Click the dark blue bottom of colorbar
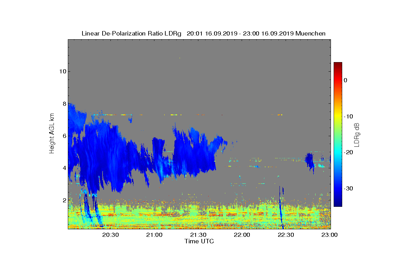 click(x=338, y=204)
